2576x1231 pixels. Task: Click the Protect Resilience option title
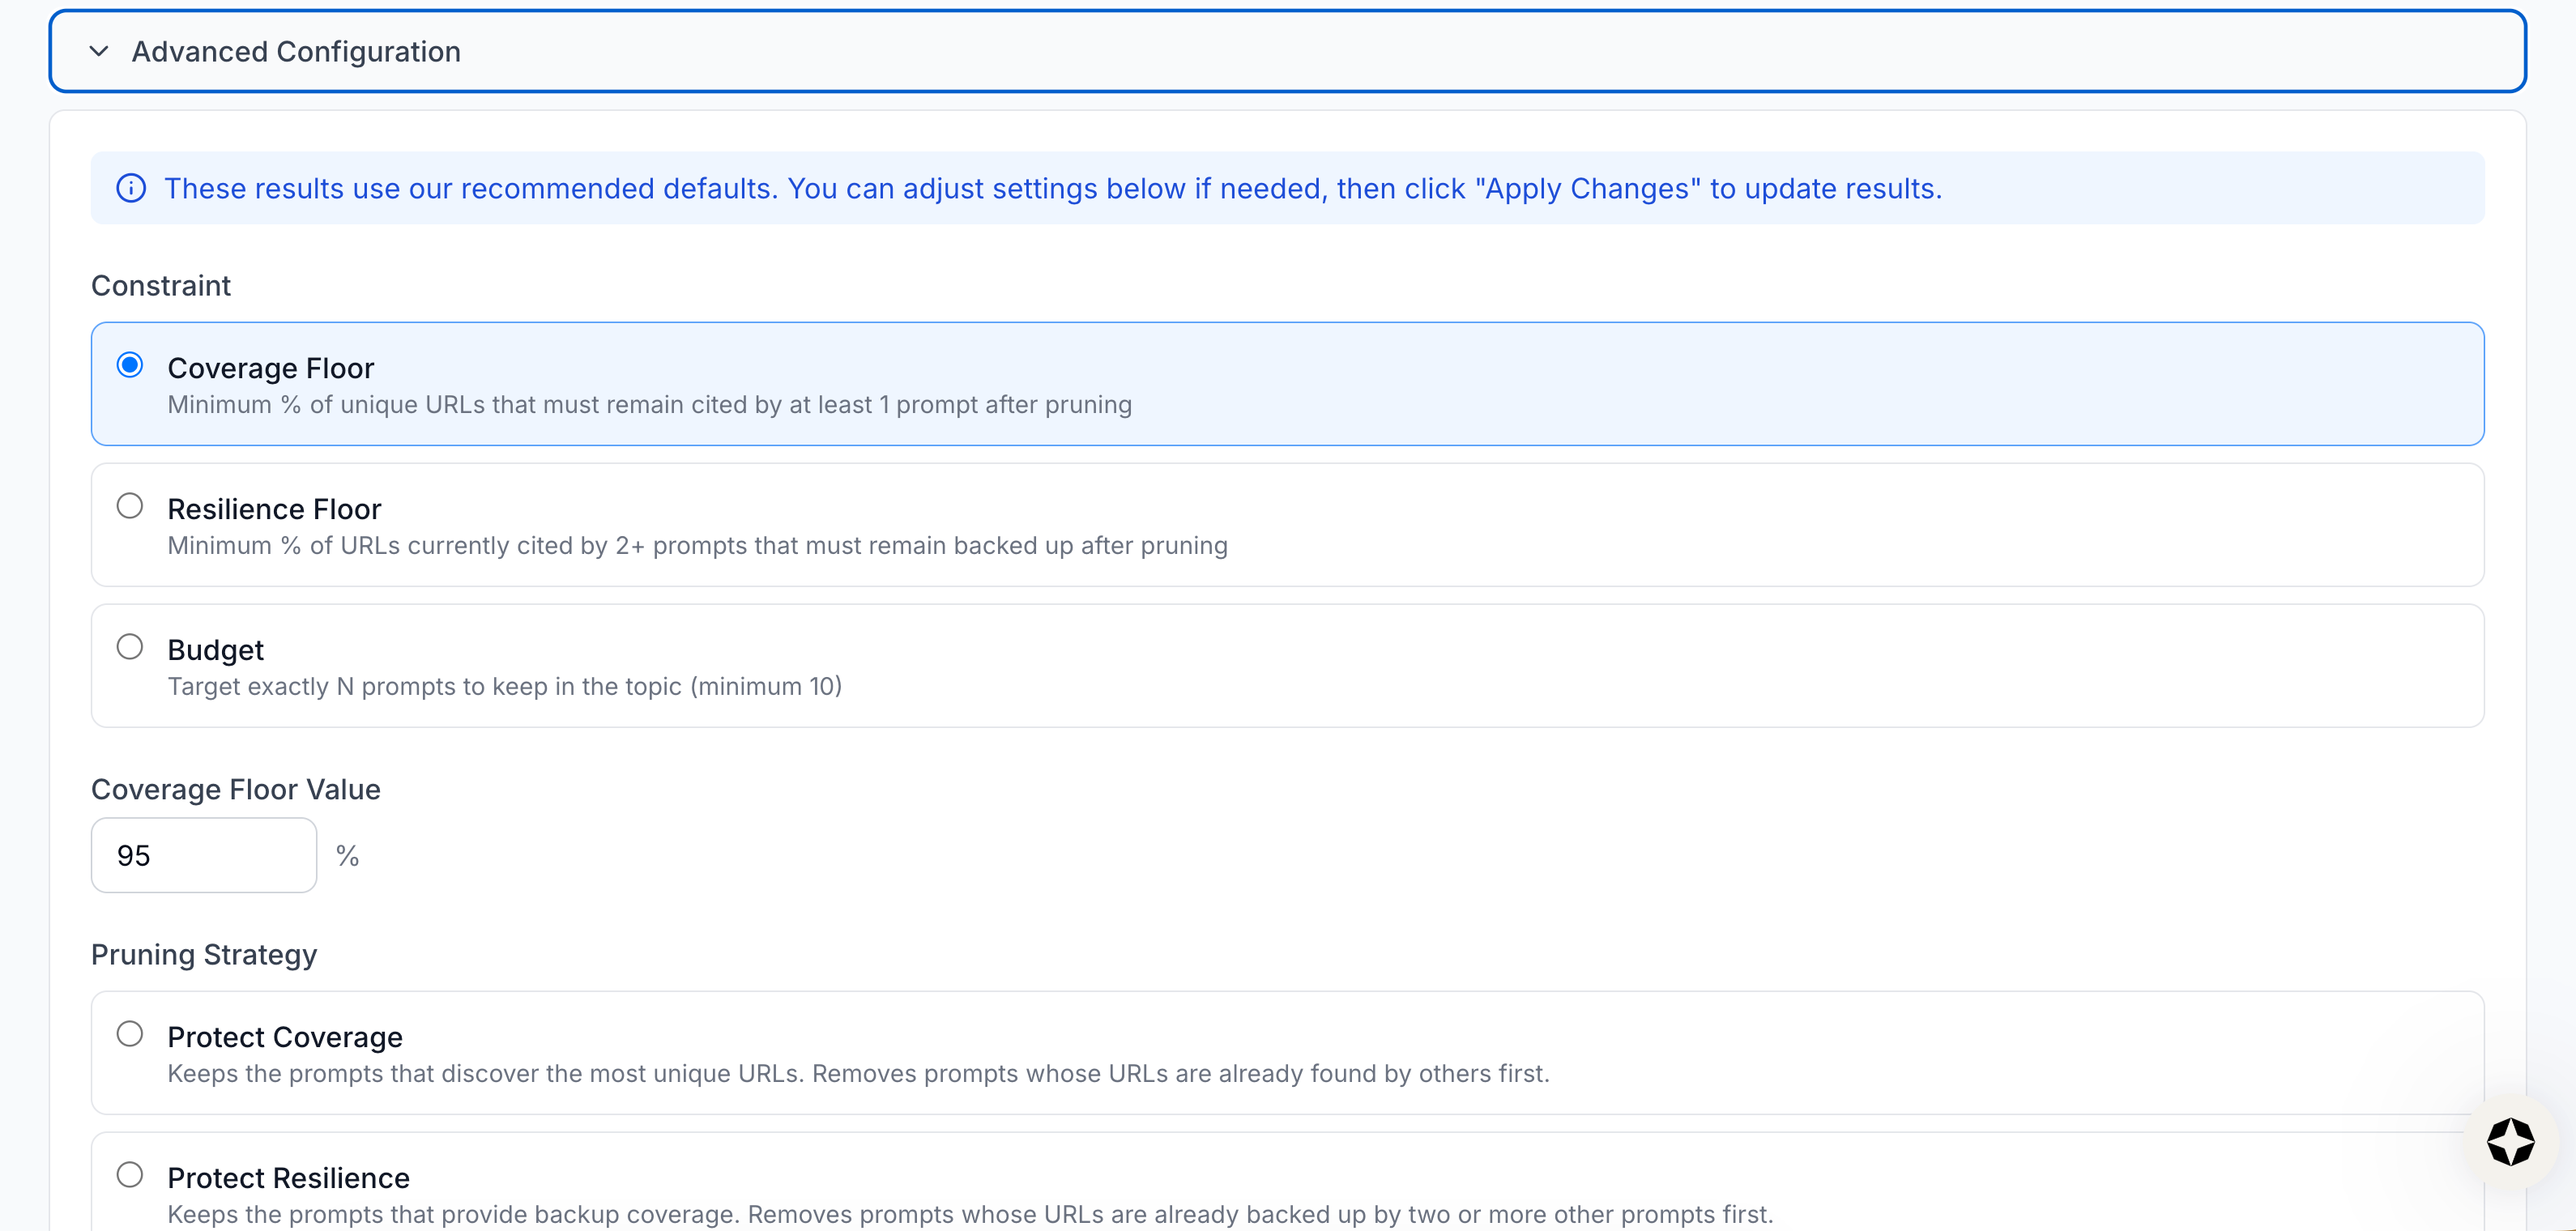point(288,1178)
